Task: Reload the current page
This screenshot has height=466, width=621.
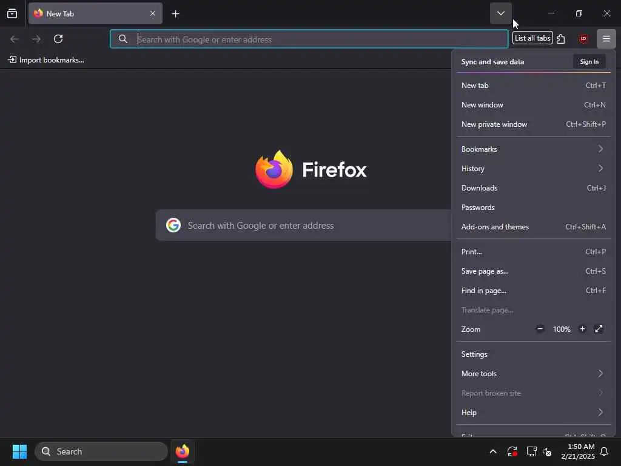Action: tap(58, 39)
